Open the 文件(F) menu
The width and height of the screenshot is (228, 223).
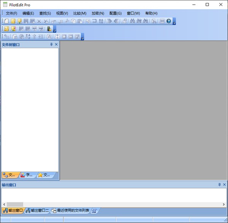coord(11,13)
